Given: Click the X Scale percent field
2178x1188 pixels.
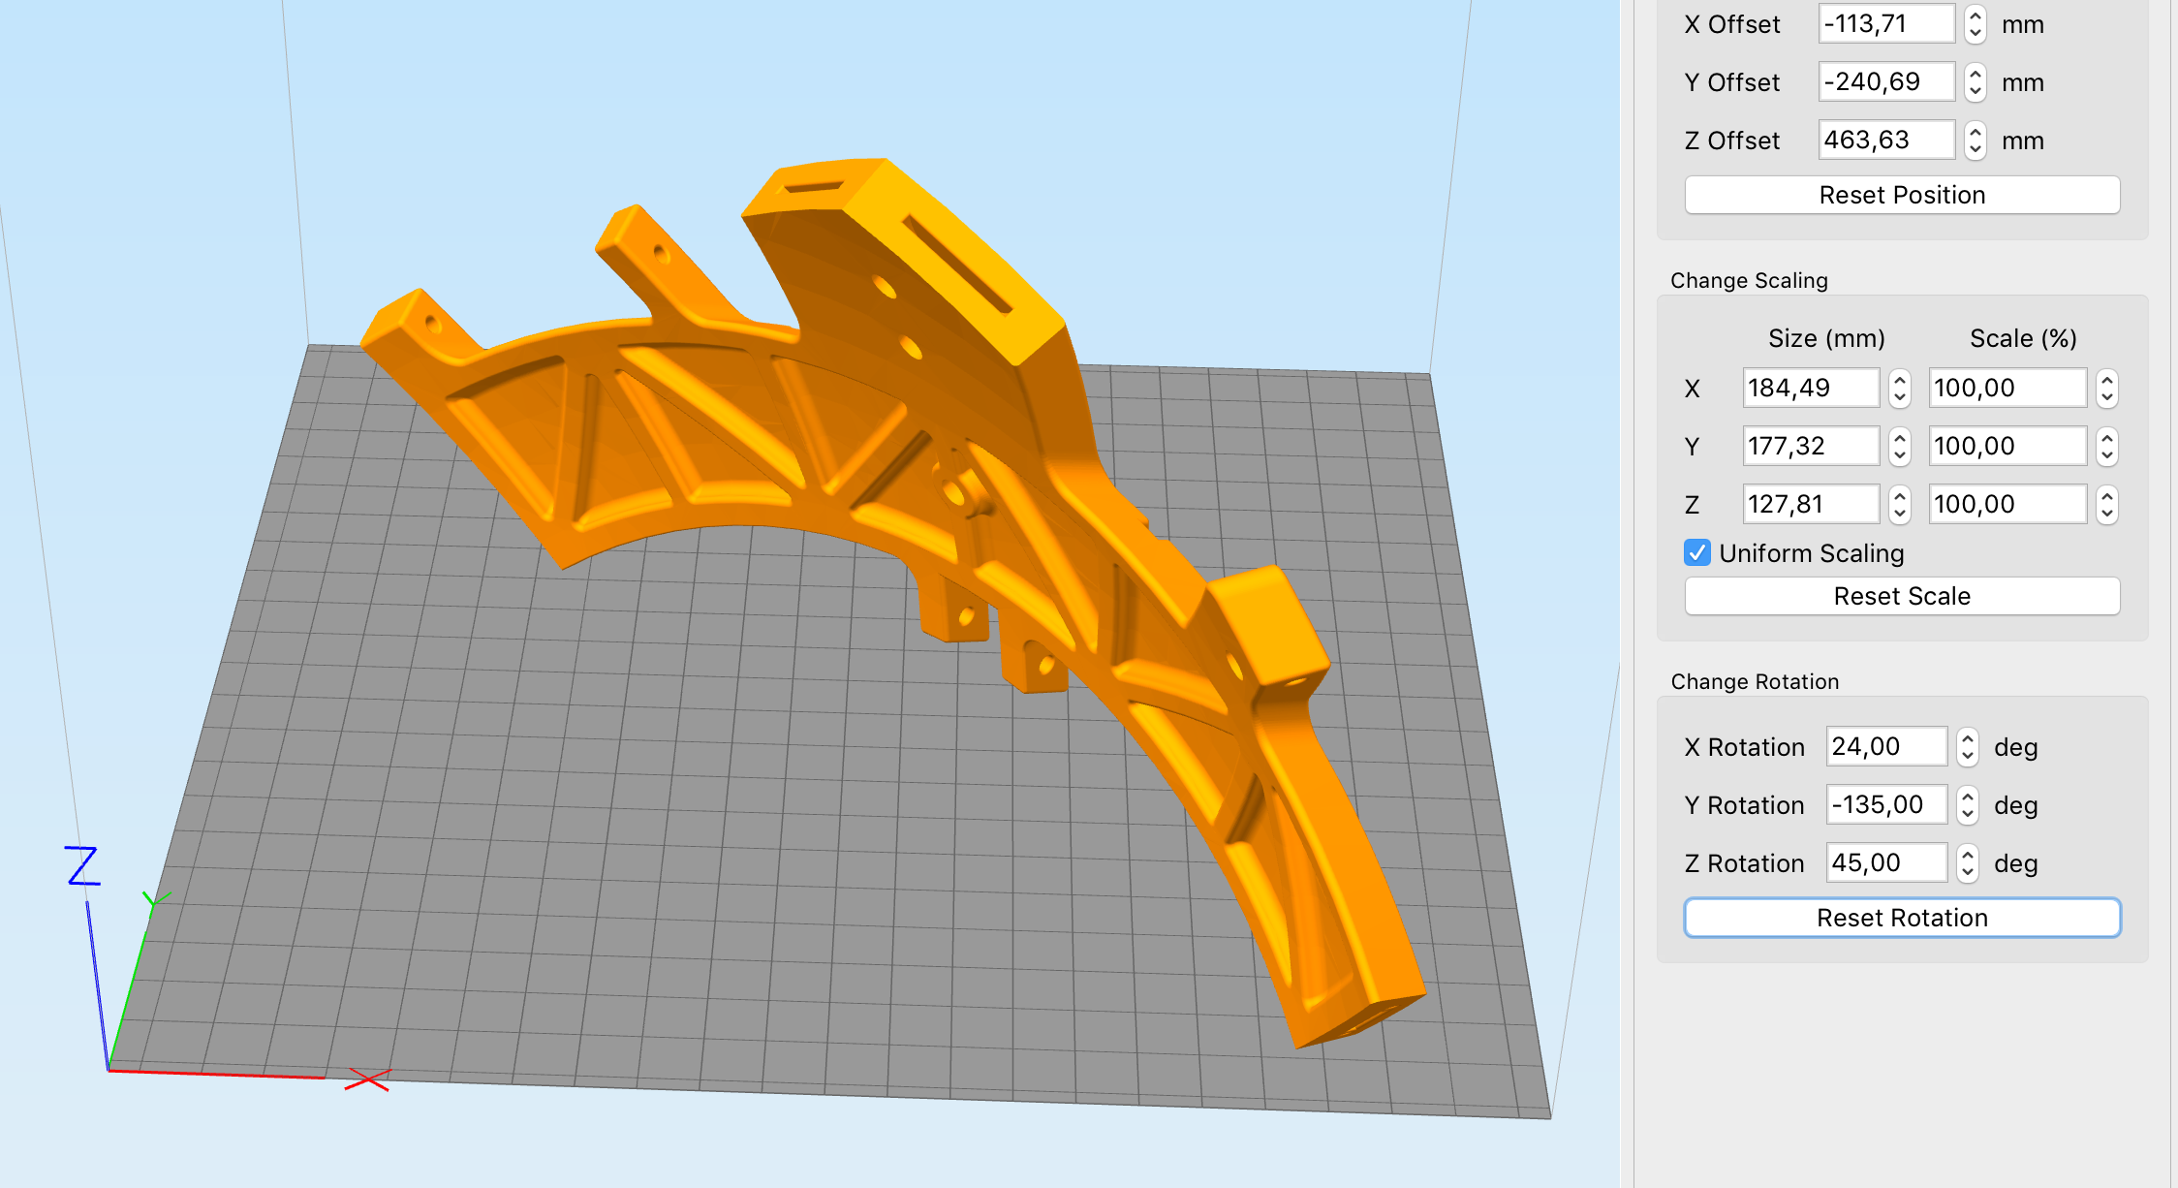Looking at the screenshot, I should click(2007, 389).
